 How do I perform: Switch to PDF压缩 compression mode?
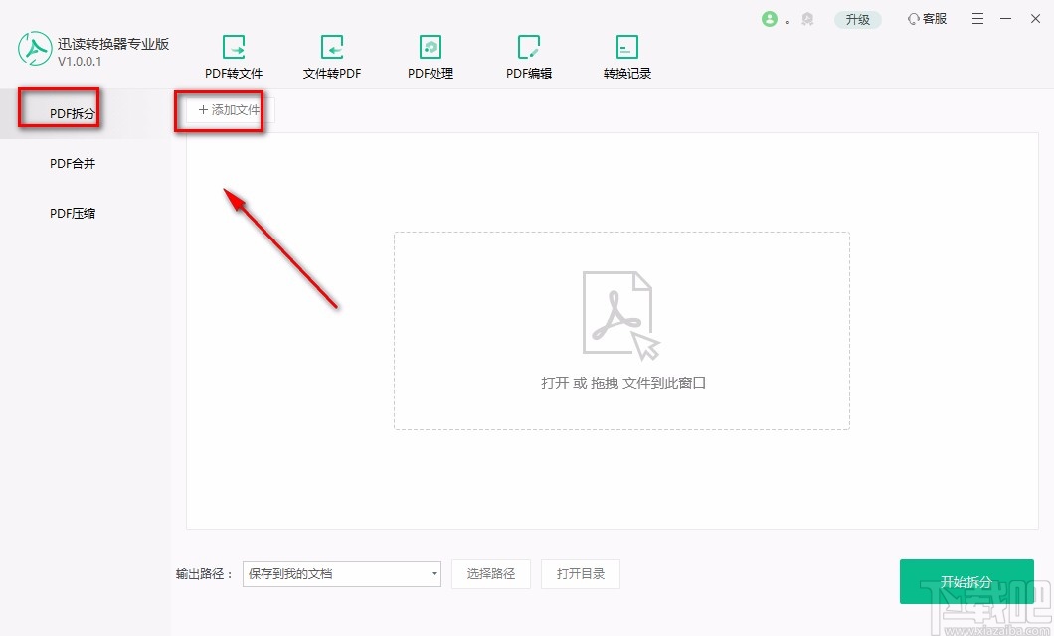(71, 212)
